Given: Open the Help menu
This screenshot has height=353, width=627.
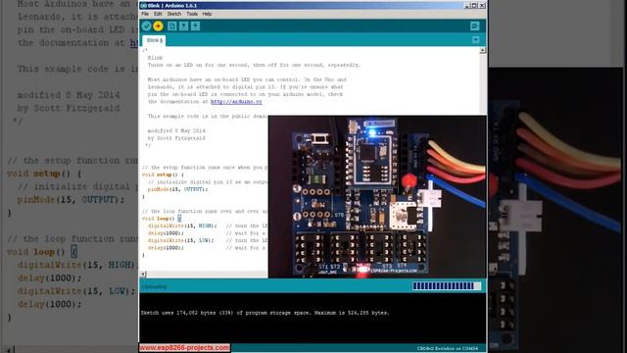Looking at the screenshot, I should [x=207, y=14].
